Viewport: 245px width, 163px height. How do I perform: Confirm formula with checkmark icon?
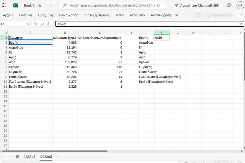[x=42, y=24]
